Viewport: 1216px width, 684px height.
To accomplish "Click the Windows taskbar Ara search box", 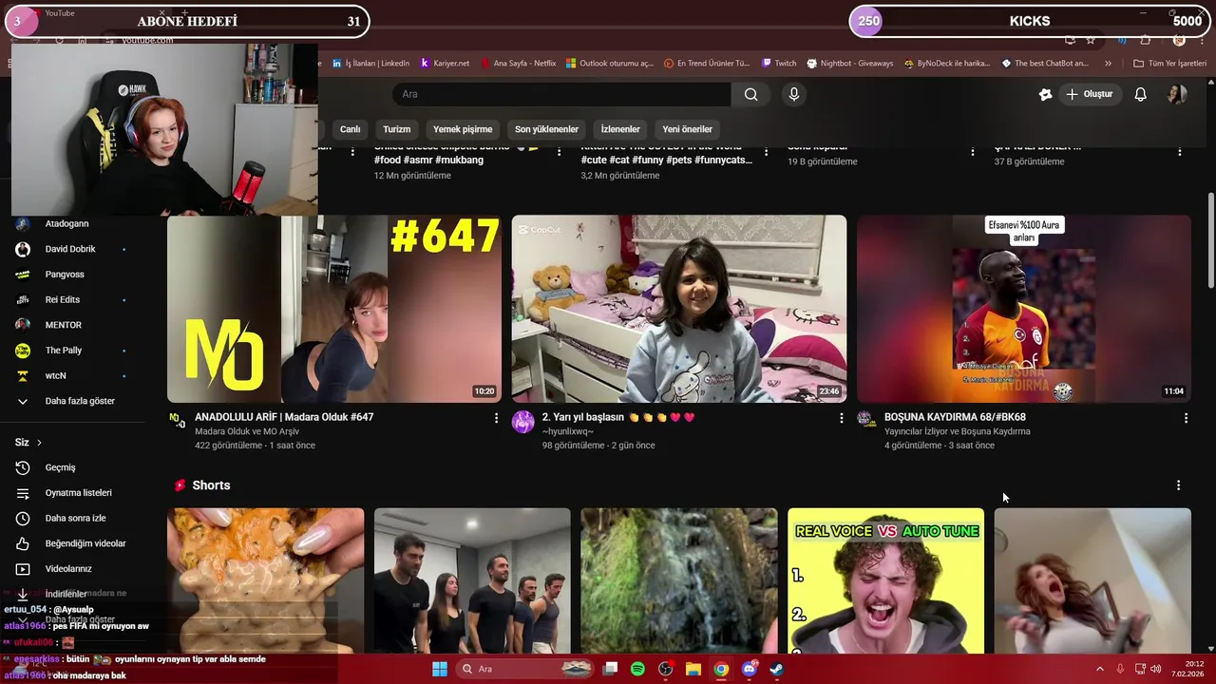I will coord(526,669).
